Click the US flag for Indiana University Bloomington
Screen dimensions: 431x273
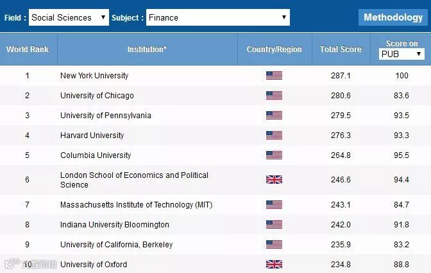tap(274, 225)
